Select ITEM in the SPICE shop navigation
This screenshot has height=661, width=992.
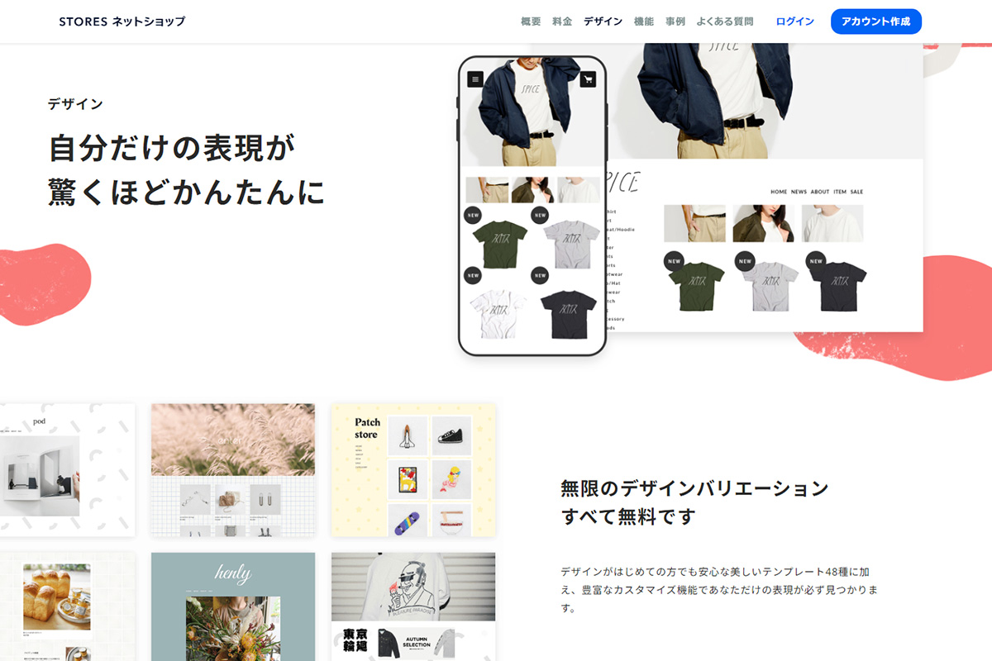click(x=839, y=192)
